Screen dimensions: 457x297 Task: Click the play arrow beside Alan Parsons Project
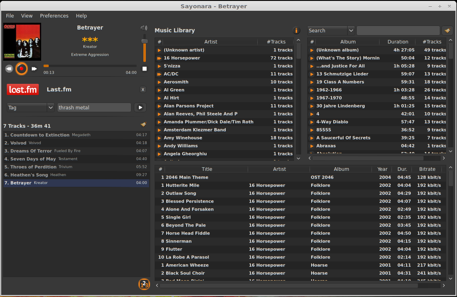coord(159,106)
